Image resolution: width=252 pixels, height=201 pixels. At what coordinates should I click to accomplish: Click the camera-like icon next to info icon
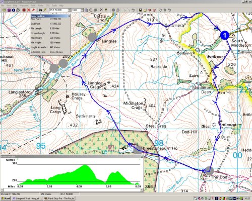[x=18, y=10]
